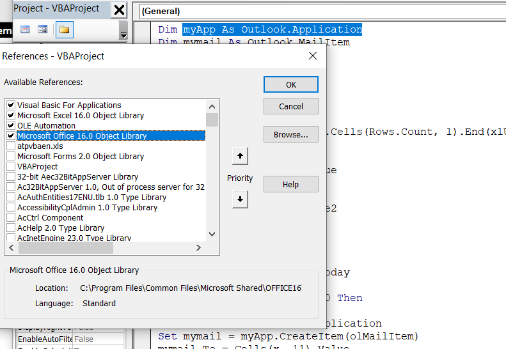
Task: Click vertical scrollbar thumb in references list
Action: point(212,120)
